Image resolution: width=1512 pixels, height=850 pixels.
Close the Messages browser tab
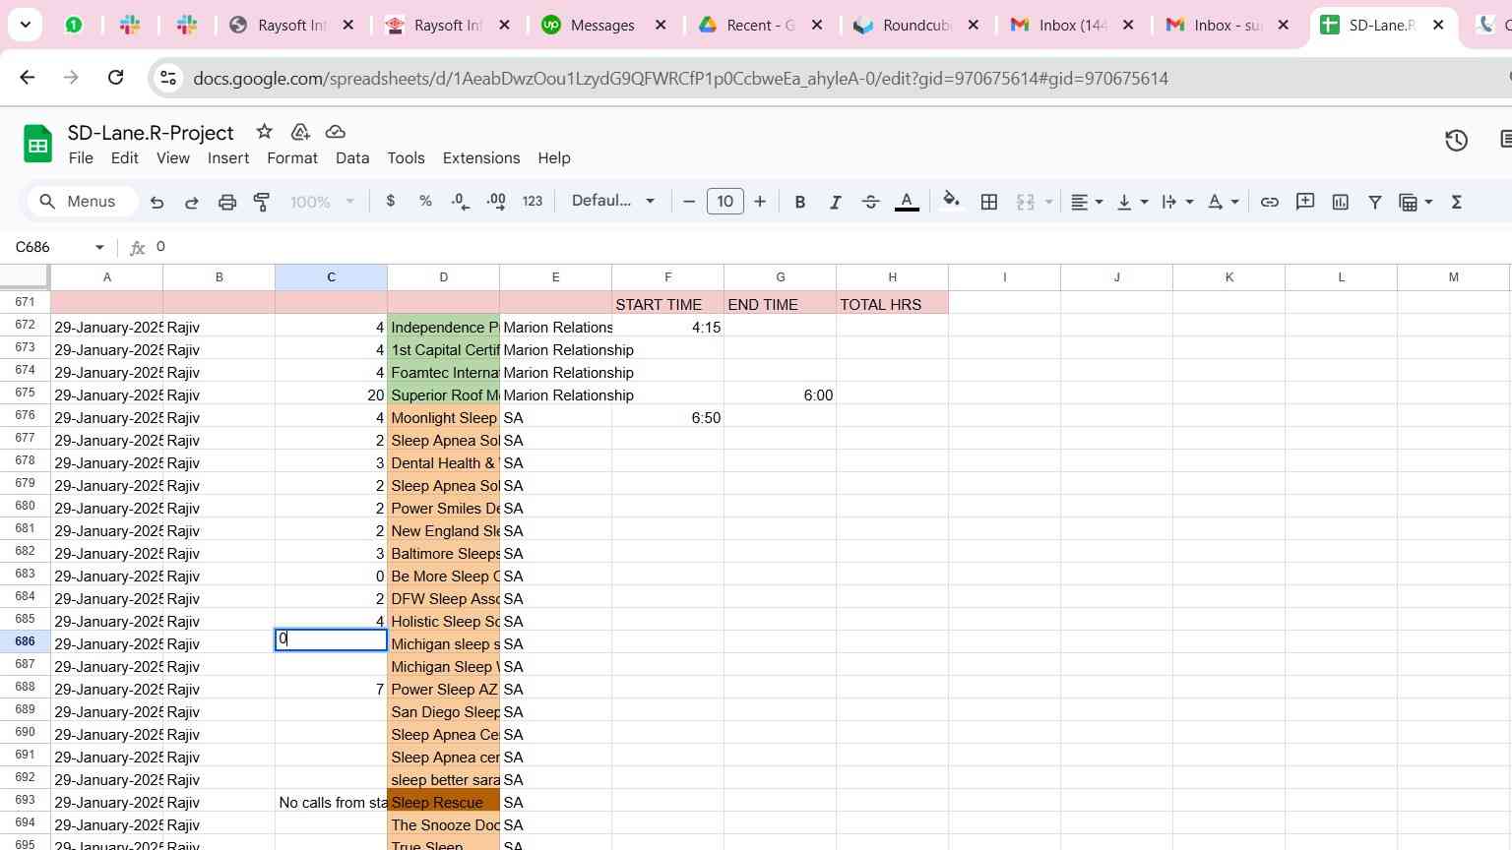pos(661,26)
